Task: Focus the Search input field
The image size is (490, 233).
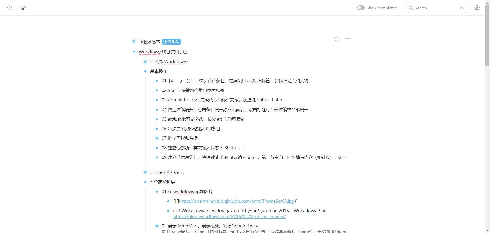Action: pos(437,8)
